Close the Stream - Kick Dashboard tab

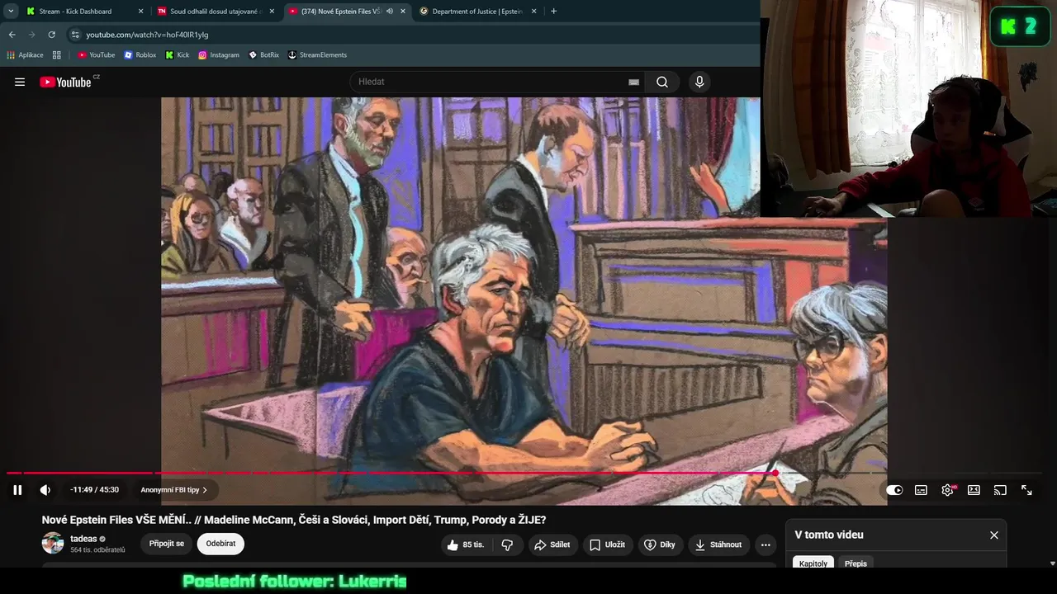pyautogui.click(x=140, y=12)
